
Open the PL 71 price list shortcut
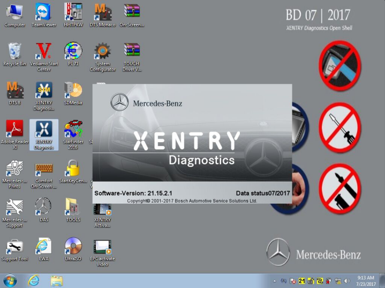point(73,55)
